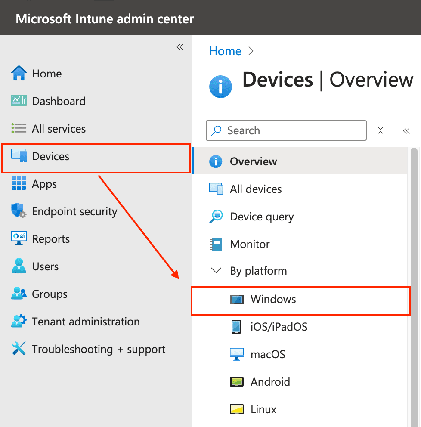The height and width of the screenshot is (427, 421).
Task: Collapse the By platform section
Action: [x=215, y=270]
